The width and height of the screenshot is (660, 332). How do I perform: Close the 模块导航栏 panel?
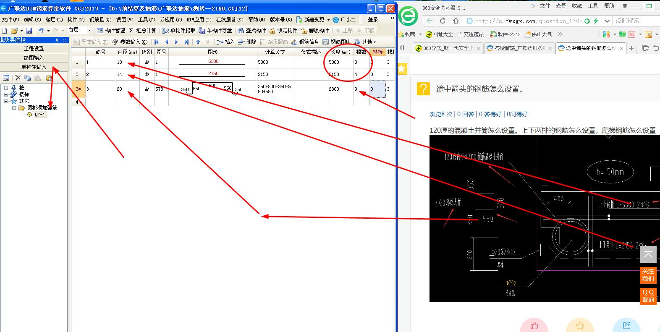[x=65, y=40]
